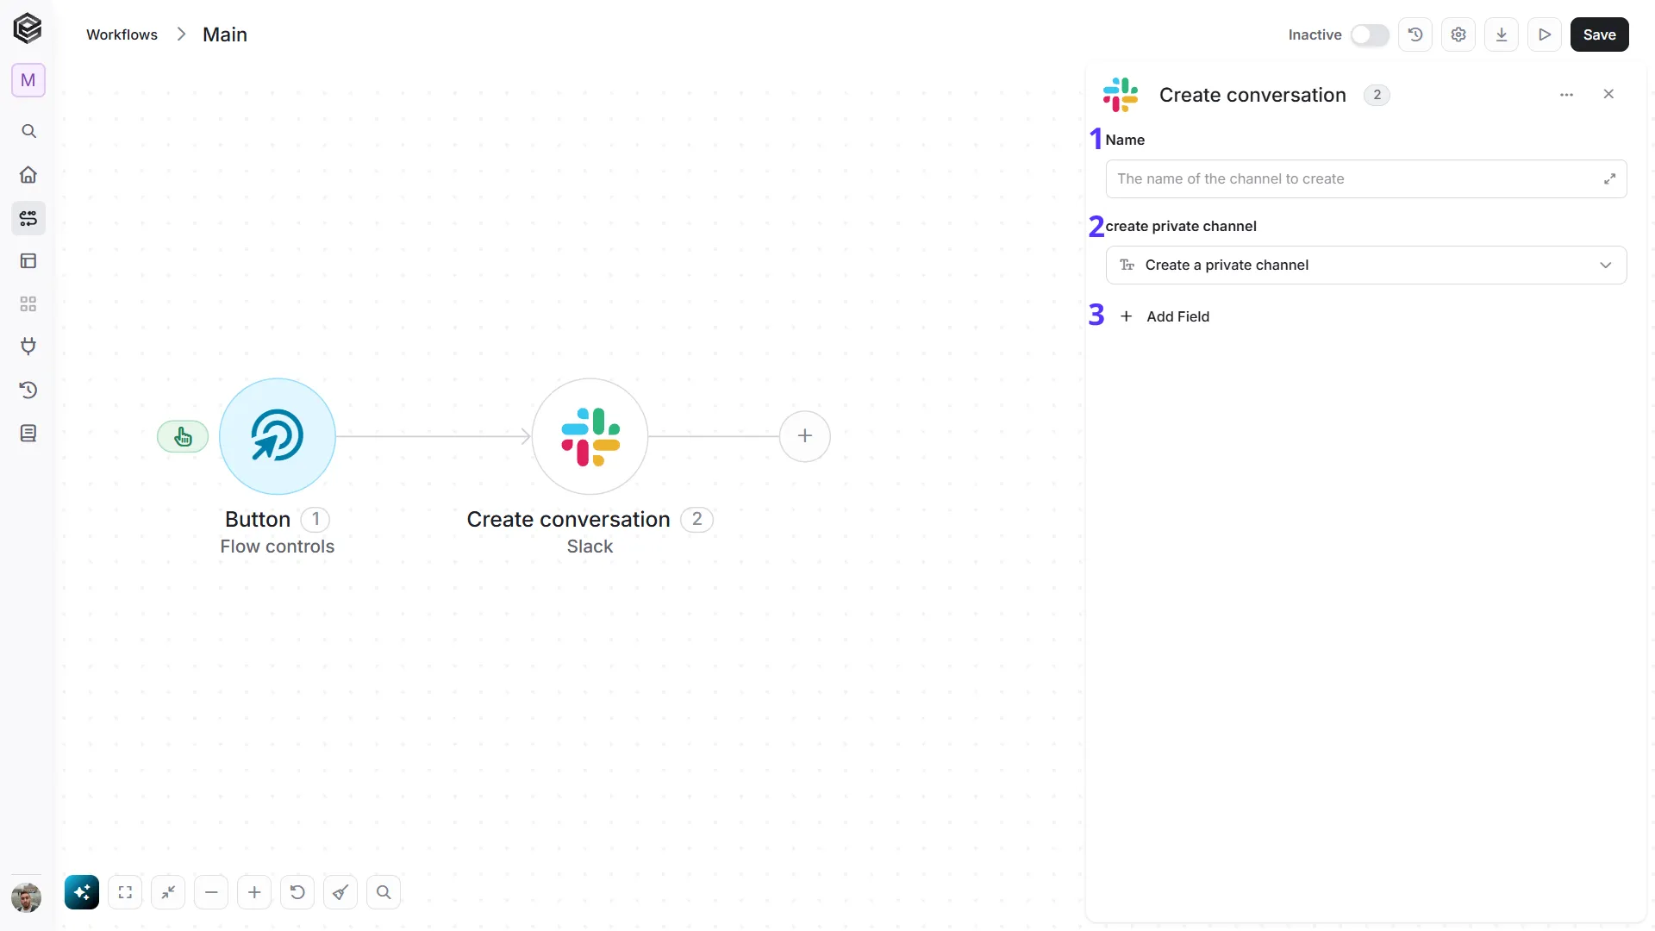Click the app logo in top-left corner
The width and height of the screenshot is (1655, 931).
[x=28, y=28]
